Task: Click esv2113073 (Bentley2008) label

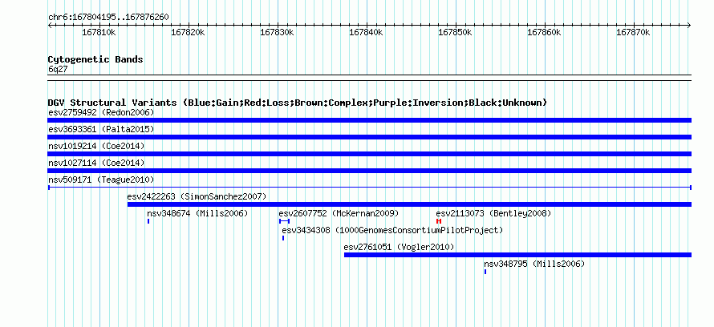Action: [493, 213]
